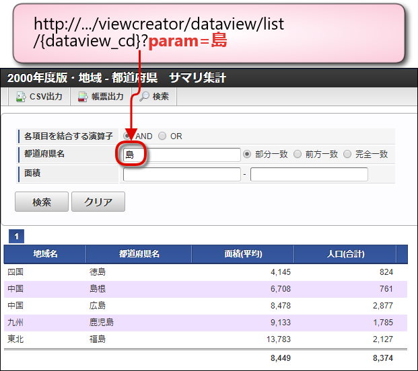Select the 部分一致 radio button
This screenshot has width=418, height=371.
247,154
